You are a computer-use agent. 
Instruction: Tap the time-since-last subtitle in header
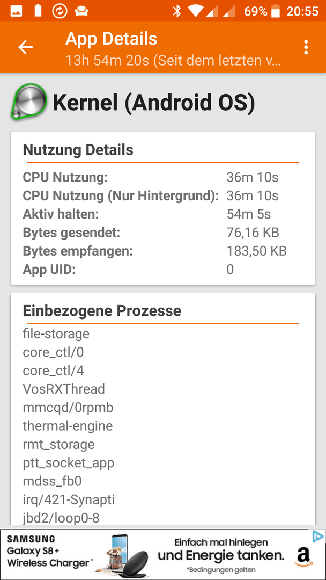tap(173, 60)
